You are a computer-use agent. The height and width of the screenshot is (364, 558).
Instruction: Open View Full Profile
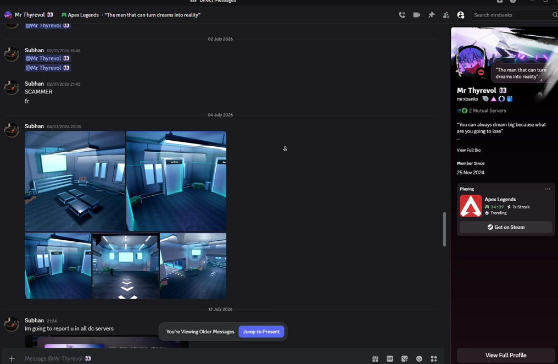pyautogui.click(x=506, y=355)
